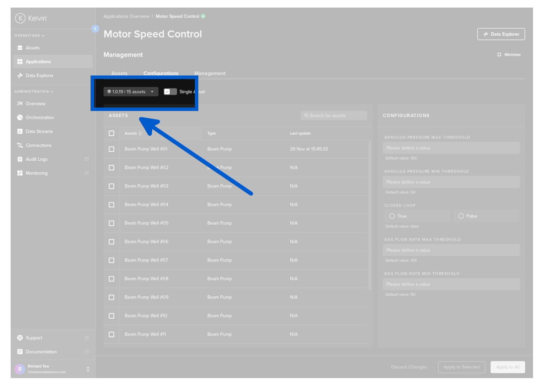Open Assets in the sidebar
The image size is (544, 386).
32,48
